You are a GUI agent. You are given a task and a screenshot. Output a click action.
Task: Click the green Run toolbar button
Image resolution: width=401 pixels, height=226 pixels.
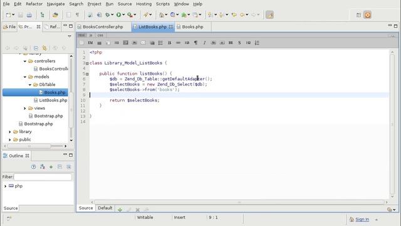(x=118, y=15)
